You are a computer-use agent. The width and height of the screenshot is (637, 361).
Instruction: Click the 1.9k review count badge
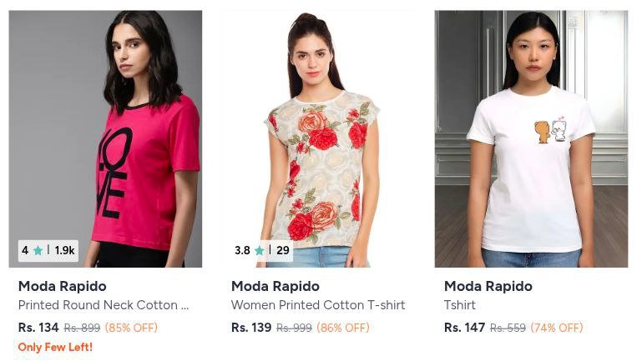click(64, 251)
